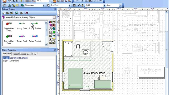Image resolution: width=169 pixels, height=95 pixels.
Task: Select the Supply Main Trunk object
Action: [x=9, y=27]
